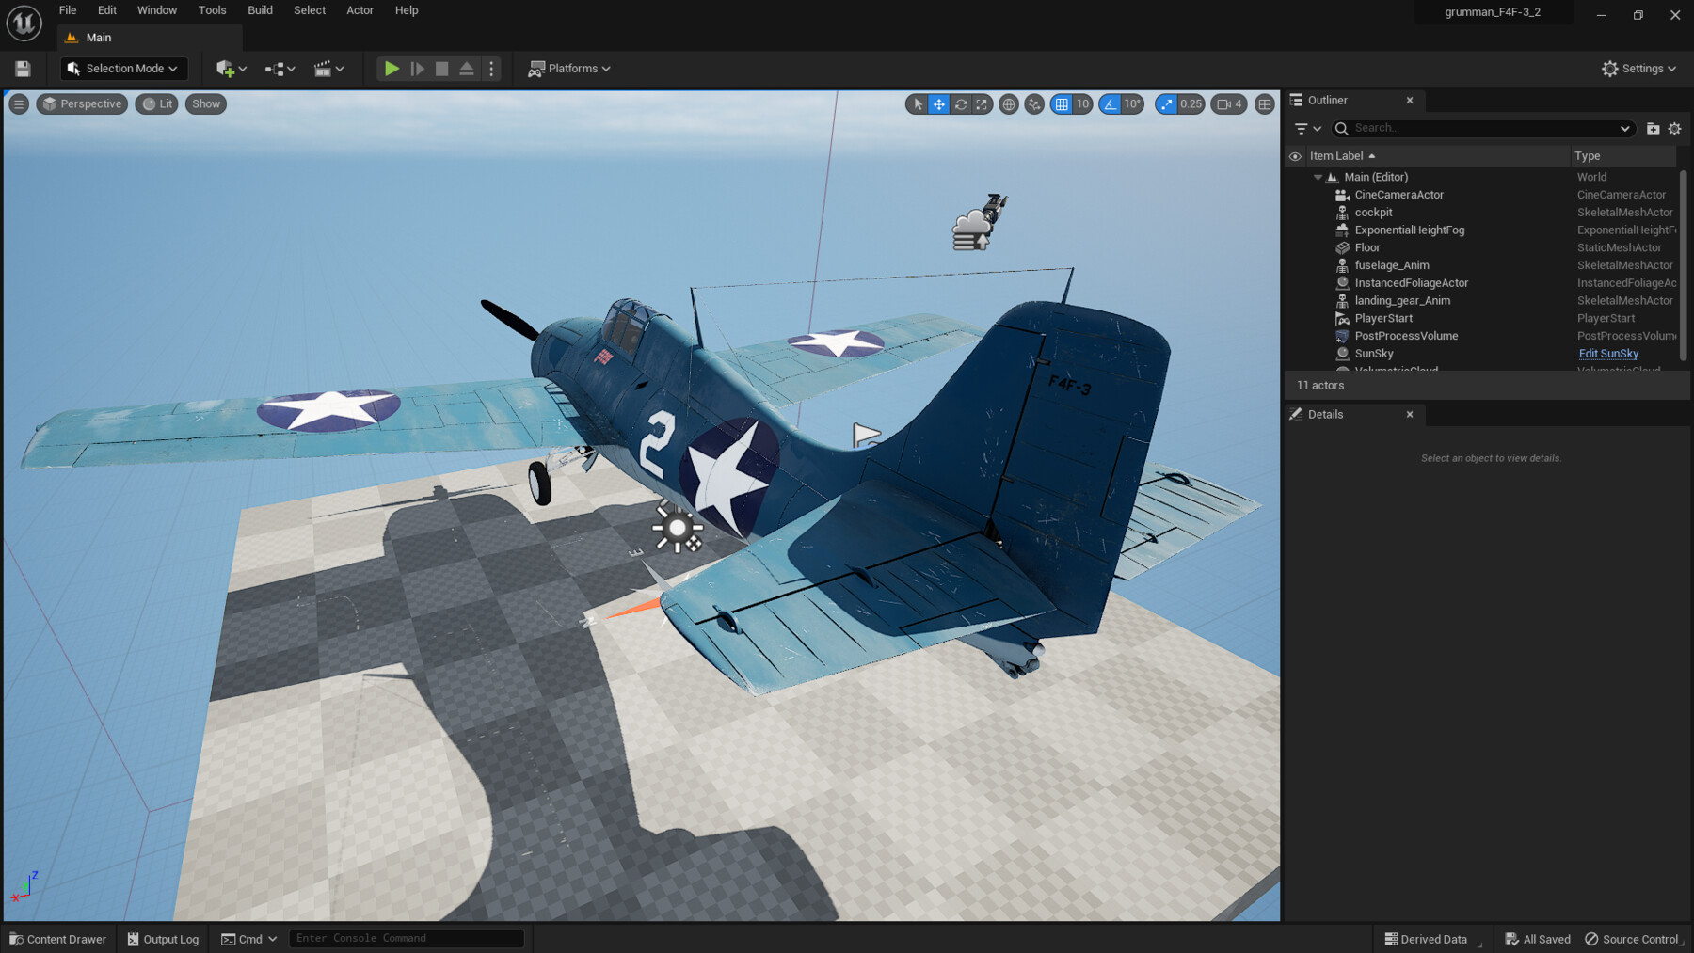Collapse the Main (Editor) tree node
Screen dimensions: 1694x953
click(1318, 177)
